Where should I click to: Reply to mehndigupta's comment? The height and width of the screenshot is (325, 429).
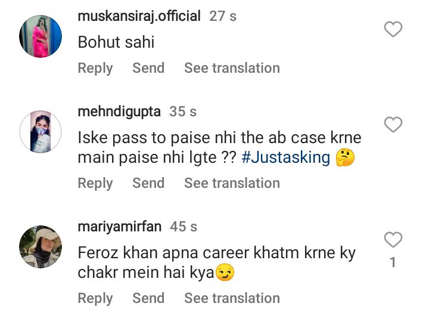[95, 183]
